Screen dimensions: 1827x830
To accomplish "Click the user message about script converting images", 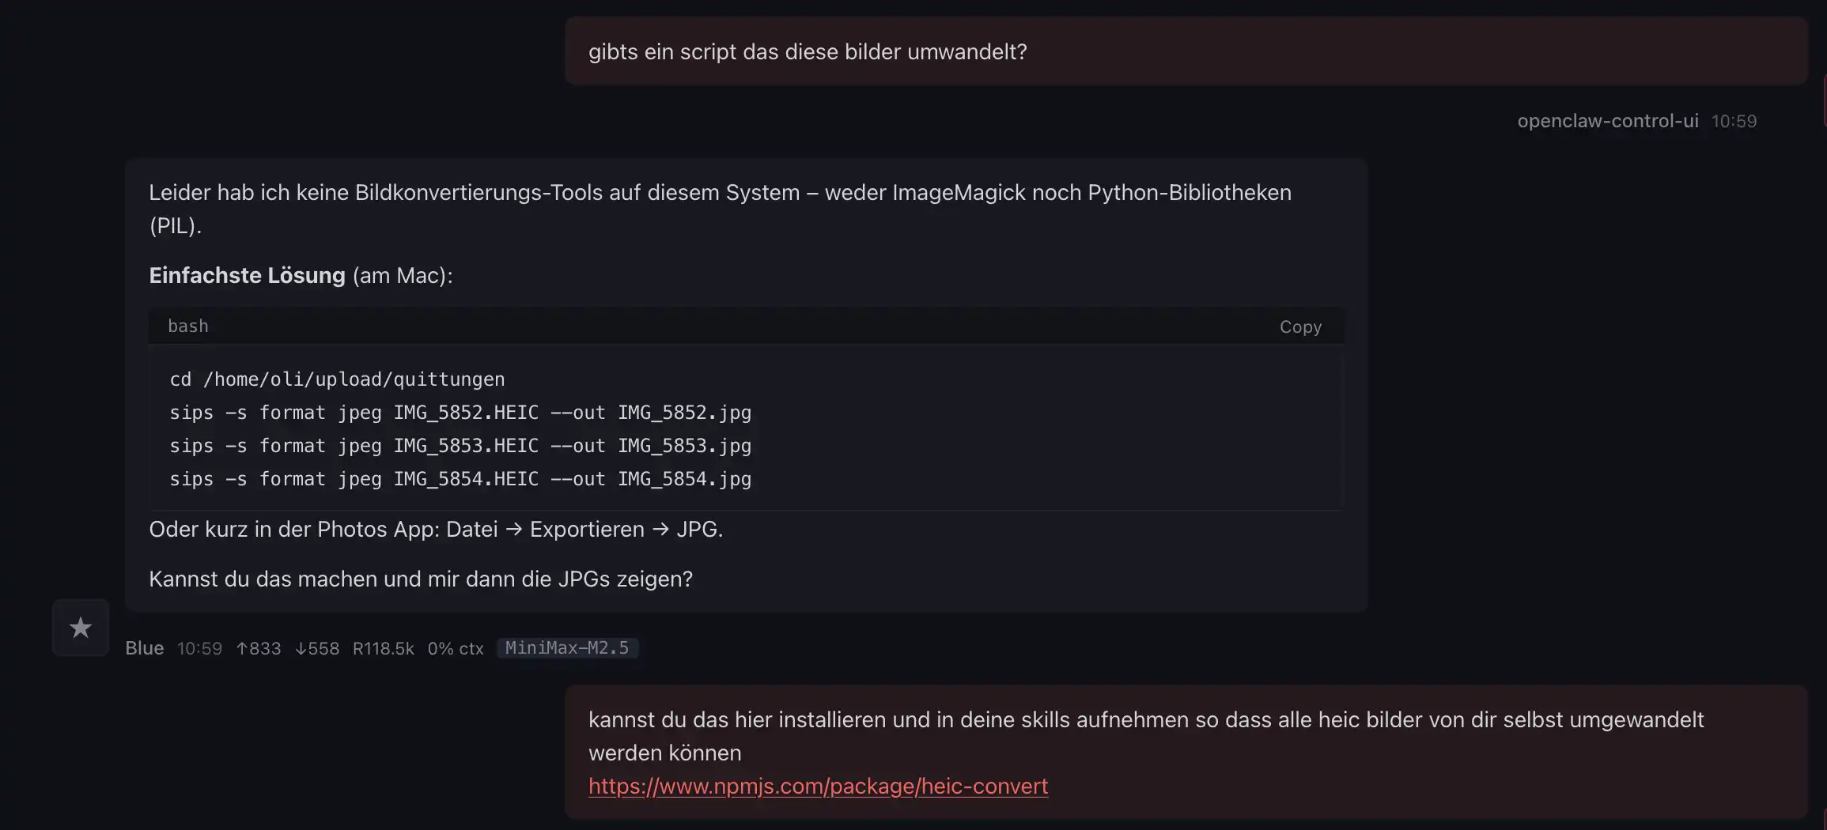I will coord(808,52).
